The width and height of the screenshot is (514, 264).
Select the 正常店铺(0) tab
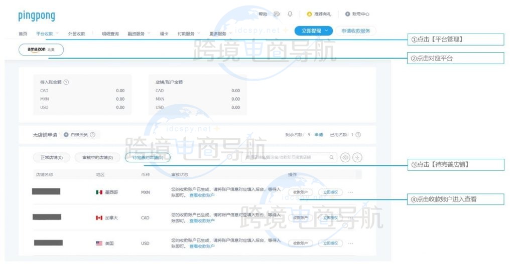point(52,158)
